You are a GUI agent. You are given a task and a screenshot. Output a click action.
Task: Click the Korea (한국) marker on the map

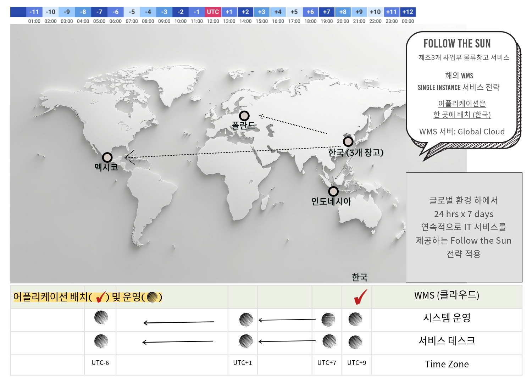348,141
